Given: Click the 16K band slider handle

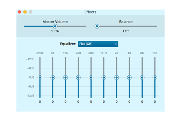Looking at the screenshot, I should tap(155, 78).
